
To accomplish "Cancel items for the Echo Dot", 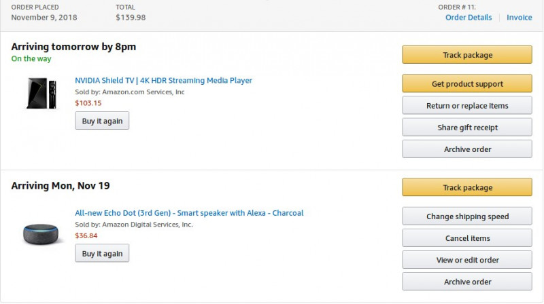I will point(467,238).
